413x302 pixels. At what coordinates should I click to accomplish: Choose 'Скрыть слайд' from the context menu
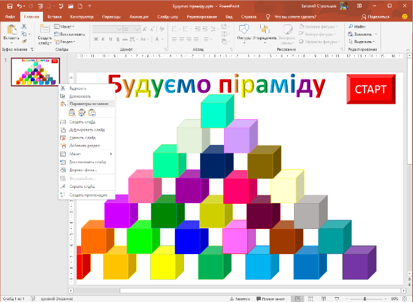(83, 186)
